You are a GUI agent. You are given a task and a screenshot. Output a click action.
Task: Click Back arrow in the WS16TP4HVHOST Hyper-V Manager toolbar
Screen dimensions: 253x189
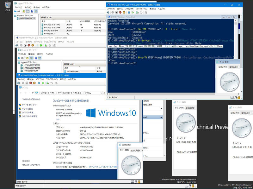point(15,11)
